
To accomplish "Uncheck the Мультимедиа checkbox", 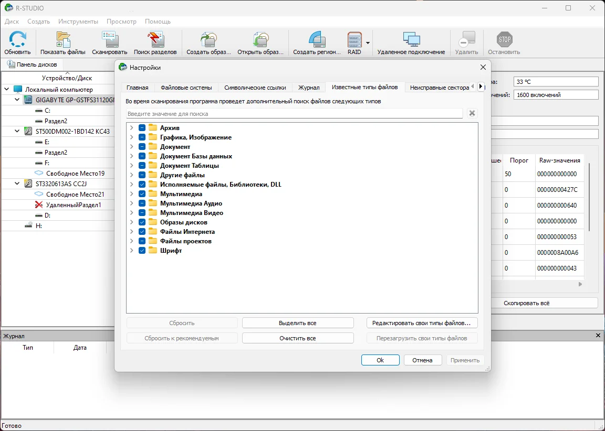I will coord(142,194).
